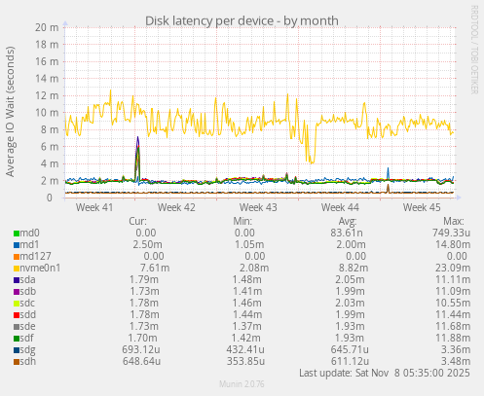
Task: Select the sdf legend label
Action: click(x=27, y=338)
